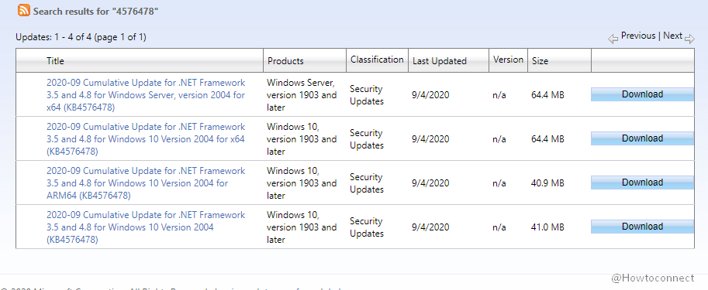
Task: Open the Windows 10 Version 2004 x64 update
Action: [x=146, y=139]
